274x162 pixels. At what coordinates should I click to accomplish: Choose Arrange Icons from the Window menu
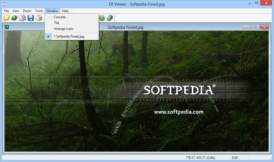72,29
